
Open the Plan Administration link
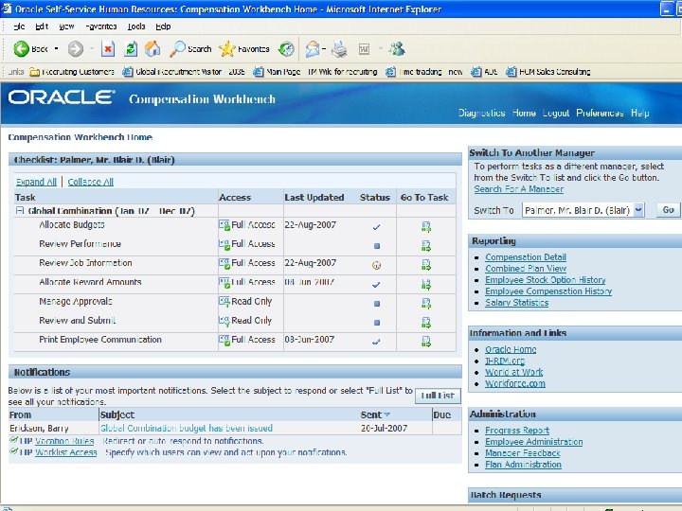523,464
